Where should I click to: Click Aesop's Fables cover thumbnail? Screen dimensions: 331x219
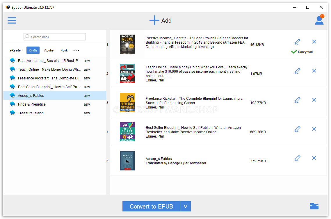click(x=127, y=161)
